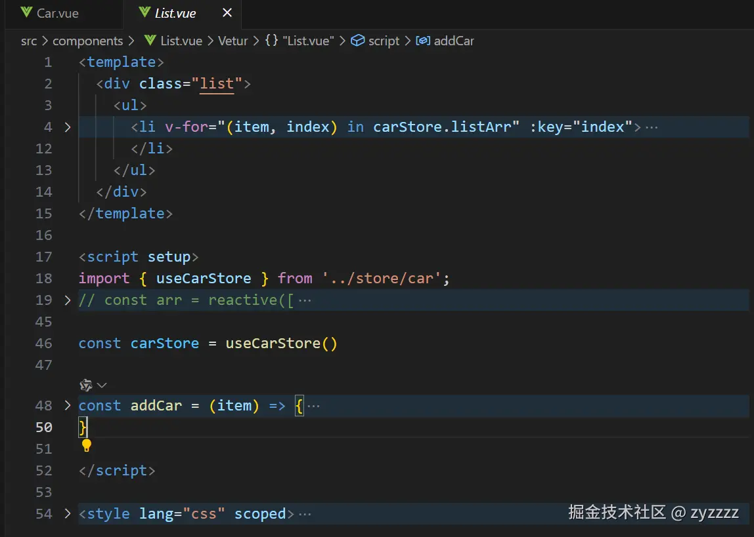Click the item parameter of addCar

pyautogui.click(x=234, y=406)
